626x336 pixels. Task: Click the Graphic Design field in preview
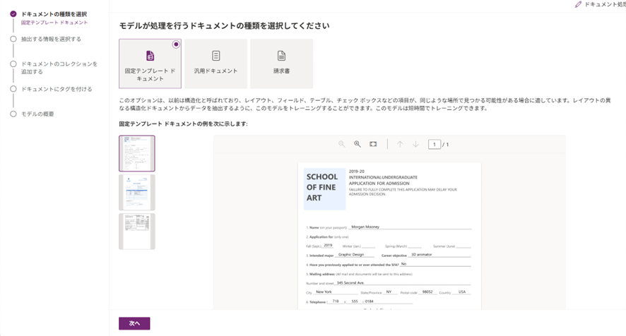351,254
